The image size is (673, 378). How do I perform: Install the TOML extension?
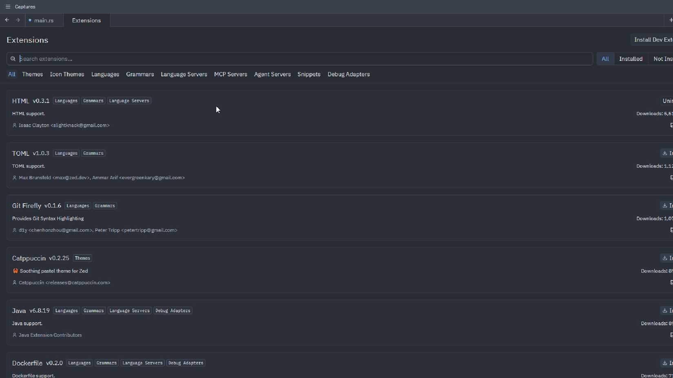(667, 153)
